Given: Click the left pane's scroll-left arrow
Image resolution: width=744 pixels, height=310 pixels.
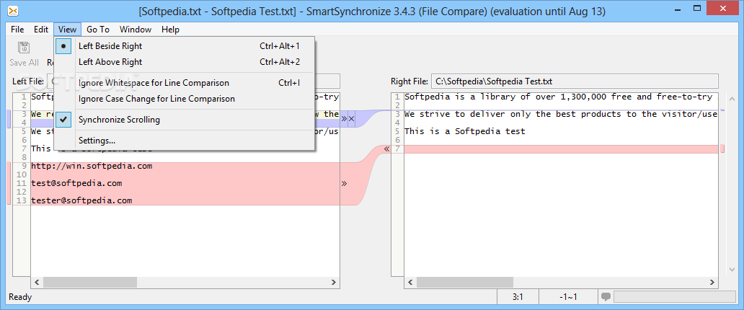Looking at the screenshot, I should coord(37,283).
